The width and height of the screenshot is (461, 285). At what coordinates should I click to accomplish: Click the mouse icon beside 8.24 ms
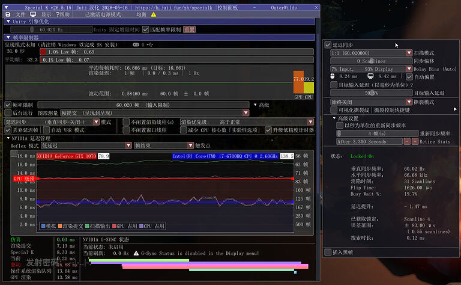click(x=333, y=76)
